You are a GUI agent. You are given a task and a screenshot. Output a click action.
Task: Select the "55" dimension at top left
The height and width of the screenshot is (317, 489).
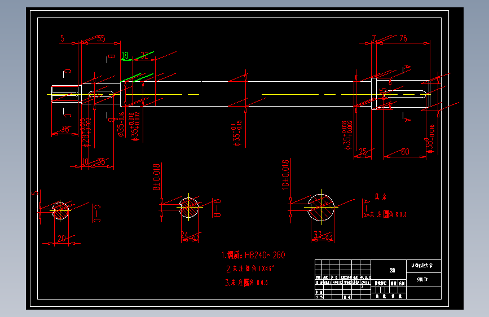tap(101, 38)
